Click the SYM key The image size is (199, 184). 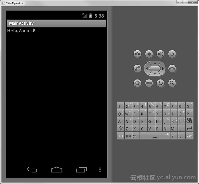click(128, 135)
